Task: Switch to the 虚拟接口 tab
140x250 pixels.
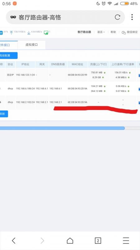Action: [32, 45]
